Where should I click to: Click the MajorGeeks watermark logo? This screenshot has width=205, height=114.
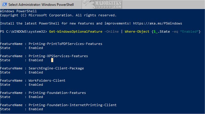pos(102,4)
